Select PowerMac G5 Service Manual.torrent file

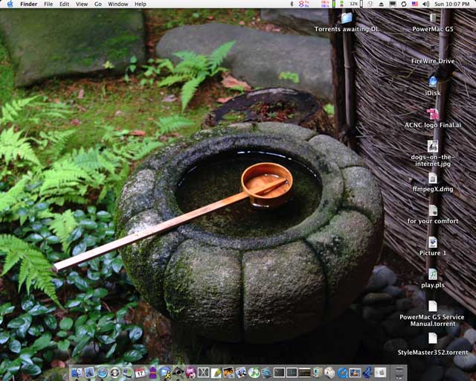(x=432, y=306)
